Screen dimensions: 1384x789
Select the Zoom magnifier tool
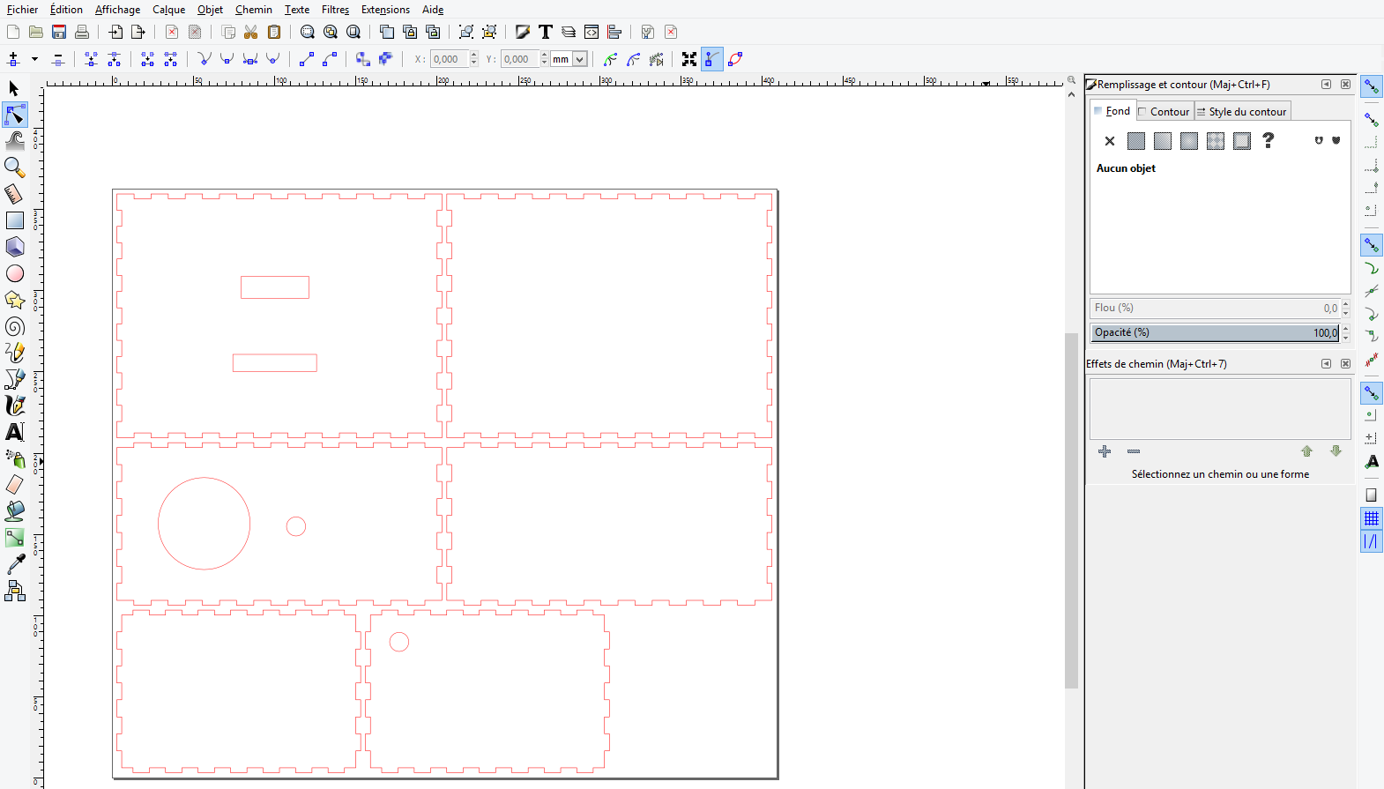[x=14, y=167]
